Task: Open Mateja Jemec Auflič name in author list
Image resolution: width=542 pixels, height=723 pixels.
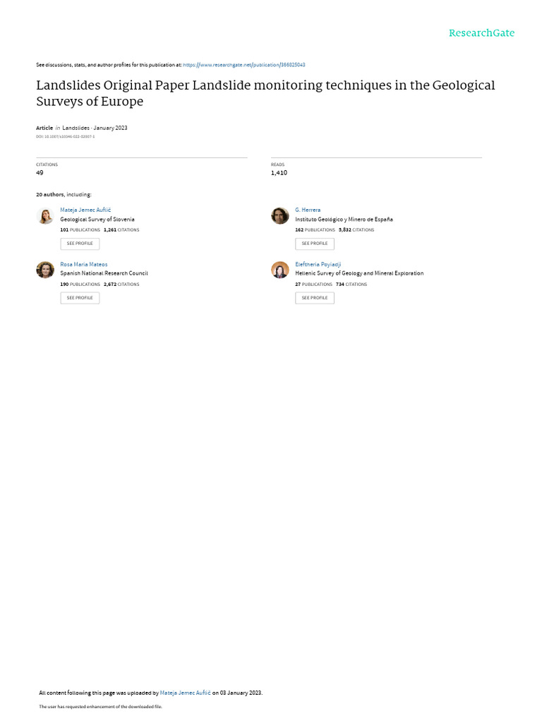Action: coord(85,210)
